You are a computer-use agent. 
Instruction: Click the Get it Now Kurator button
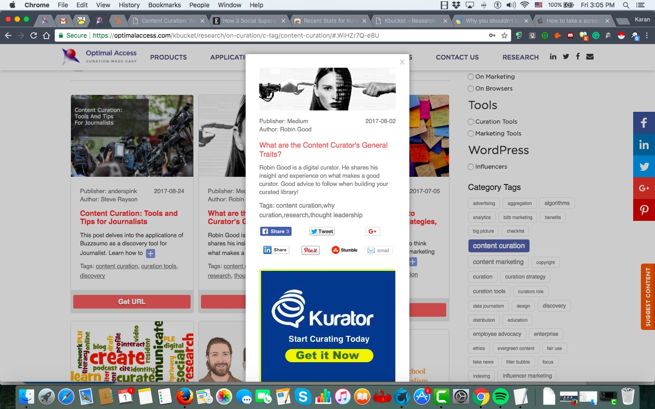(x=329, y=355)
